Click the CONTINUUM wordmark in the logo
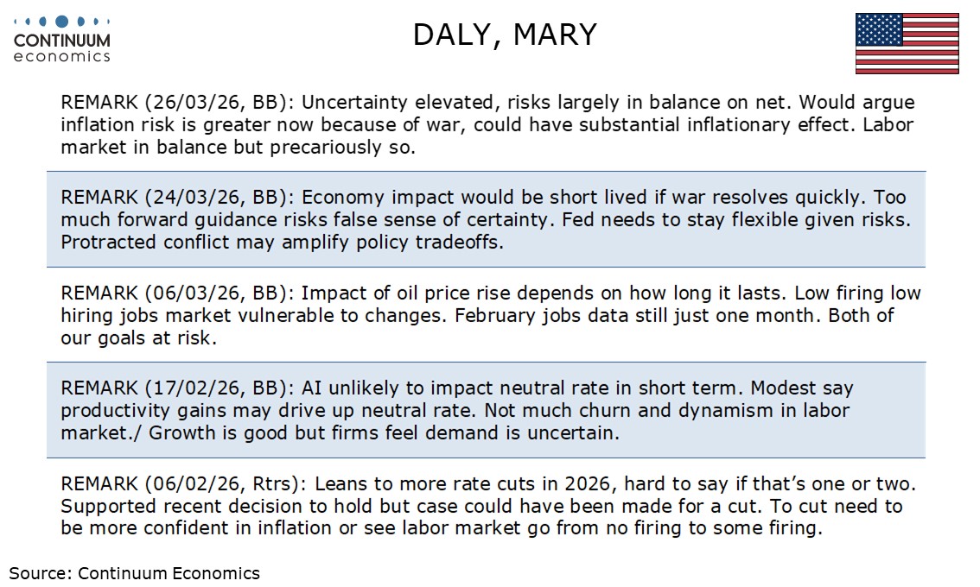Screen dimensions: 980x587 click(61, 41)
